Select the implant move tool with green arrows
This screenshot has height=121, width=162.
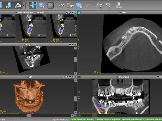[x=33, y=5]
